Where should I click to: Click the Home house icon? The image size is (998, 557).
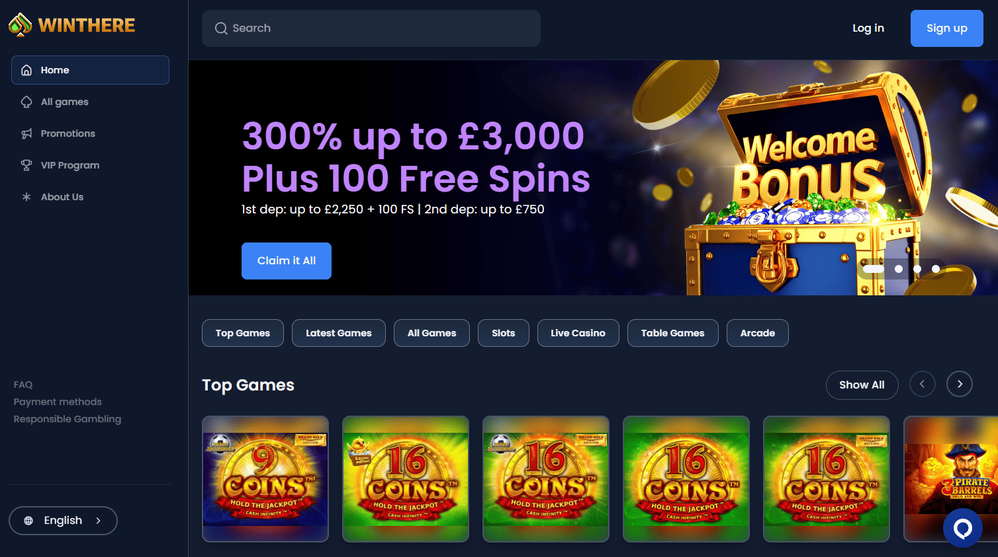point(26,70)
